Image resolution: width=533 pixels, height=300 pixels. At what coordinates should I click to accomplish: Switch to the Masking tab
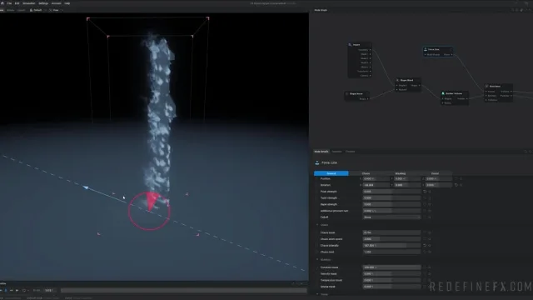coord(400,173)
